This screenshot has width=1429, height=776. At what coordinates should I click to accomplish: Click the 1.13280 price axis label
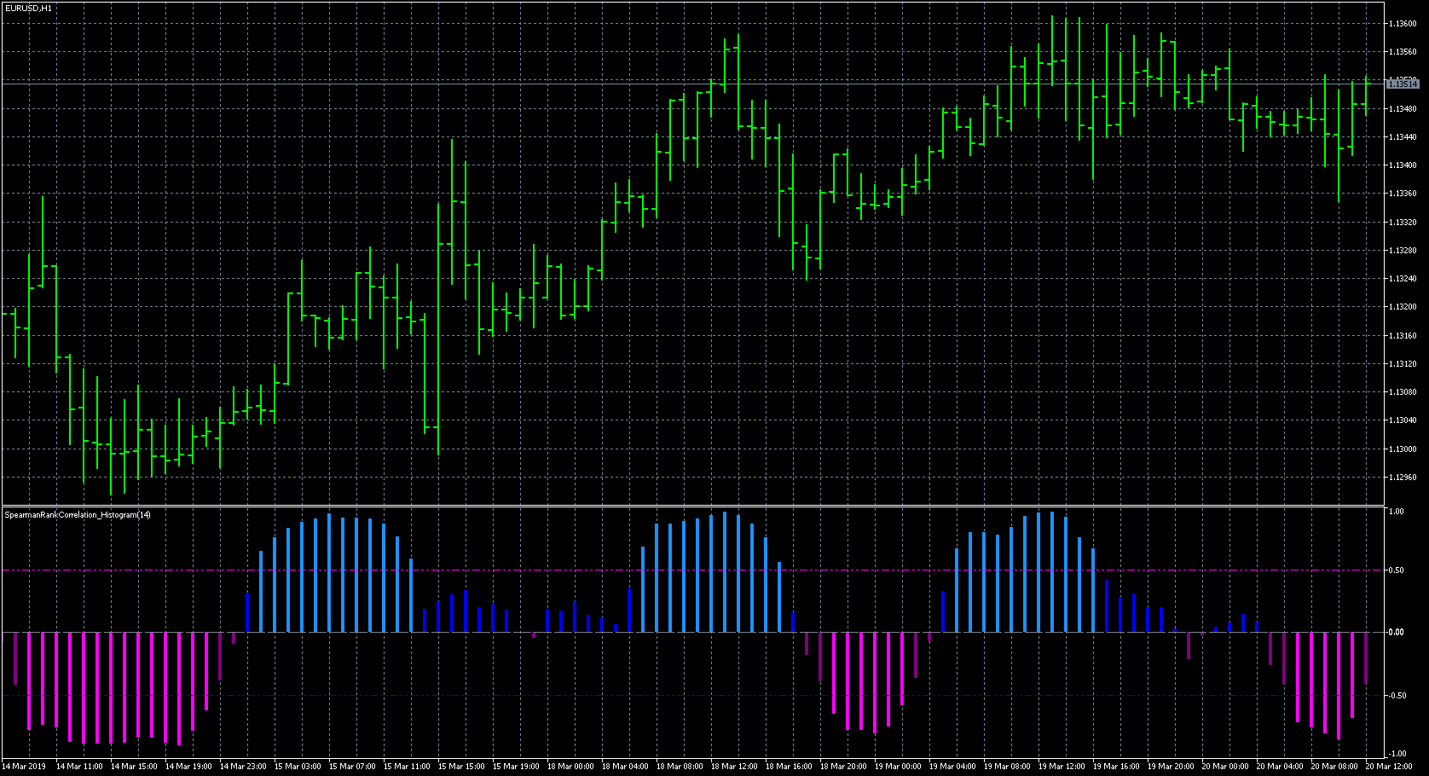pos(1403,251)
